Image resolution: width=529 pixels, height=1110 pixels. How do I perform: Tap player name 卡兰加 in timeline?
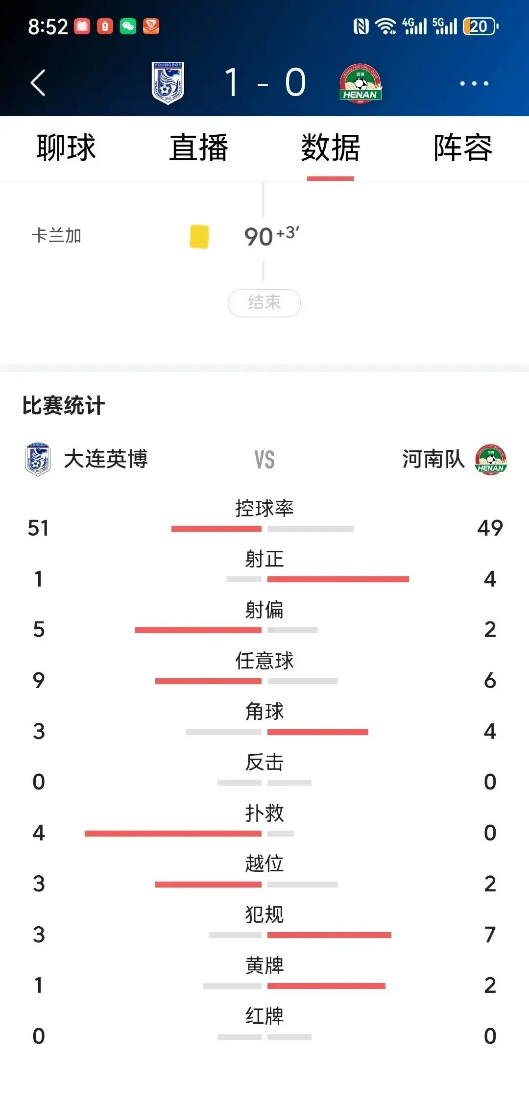[x=57, y=236]
